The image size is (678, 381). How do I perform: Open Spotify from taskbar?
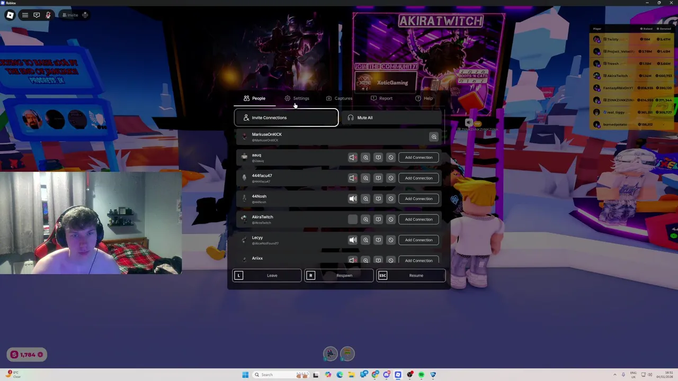click(x=421, y=375)
